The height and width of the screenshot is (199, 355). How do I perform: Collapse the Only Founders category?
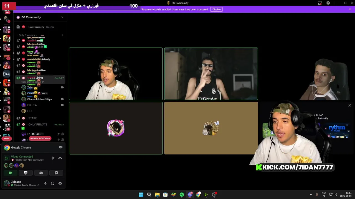click(27, 35)
